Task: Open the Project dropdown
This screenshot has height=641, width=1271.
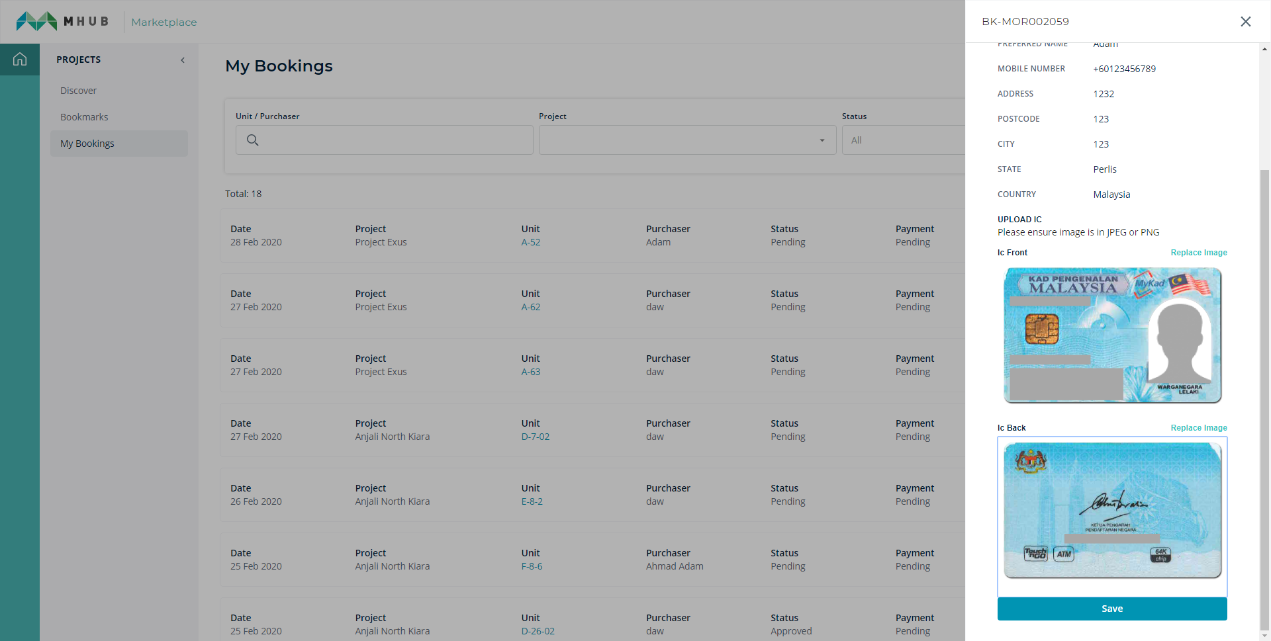Action: pos(687,140)
